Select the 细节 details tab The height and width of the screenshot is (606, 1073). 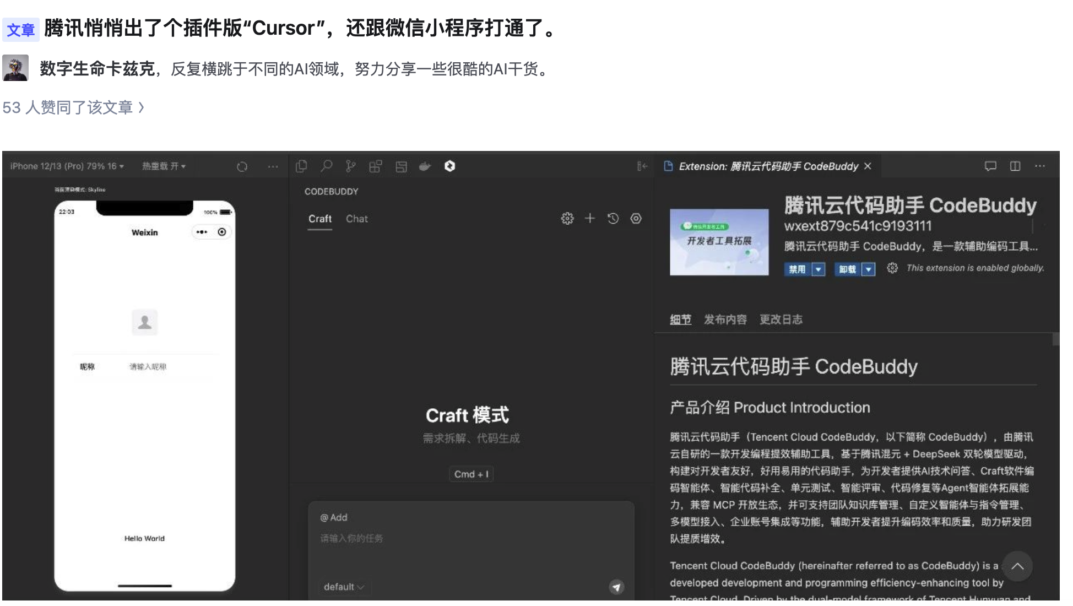[680, 320]
